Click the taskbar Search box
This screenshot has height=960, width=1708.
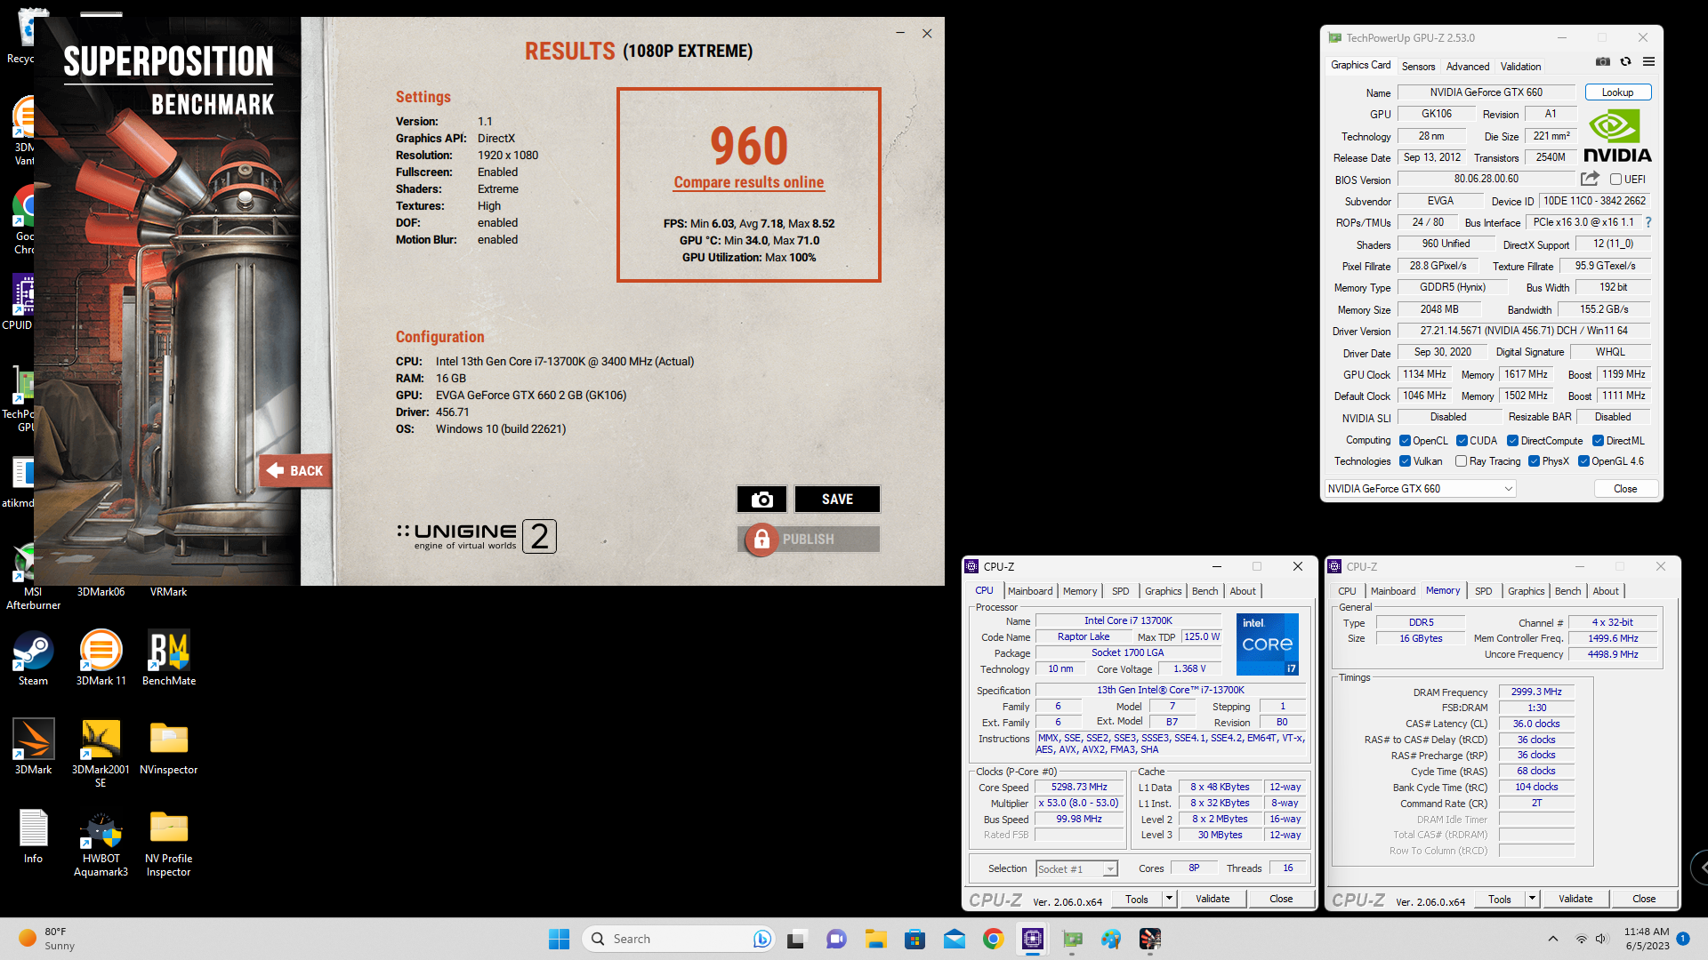coord(677,939)
